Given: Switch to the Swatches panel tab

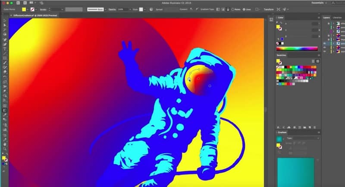Looking at the screenshot, I should click(281, 55).
